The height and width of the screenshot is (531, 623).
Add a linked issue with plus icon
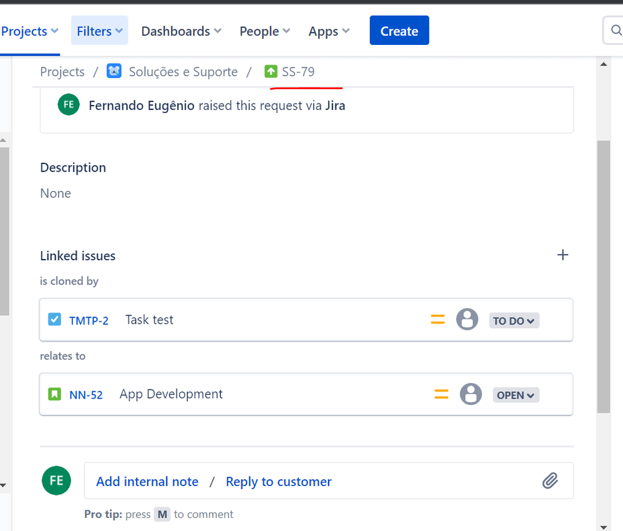pyautogui.click(x=563, y=255)
